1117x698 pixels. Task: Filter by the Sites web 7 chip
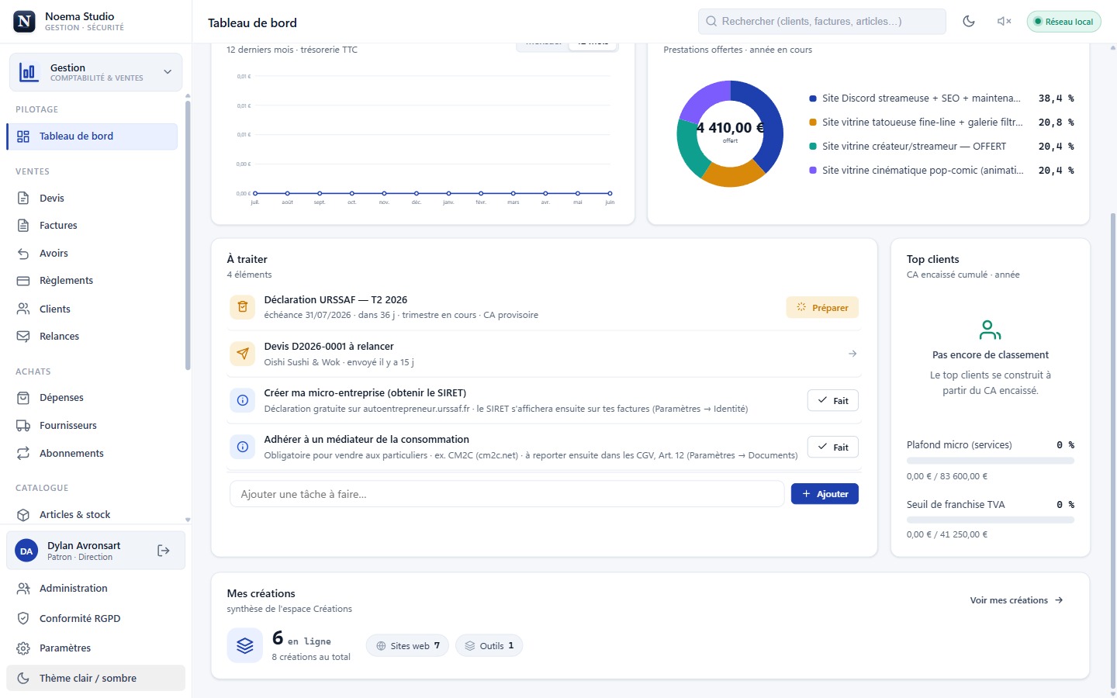pyautogui.click(x=407, y=646)
